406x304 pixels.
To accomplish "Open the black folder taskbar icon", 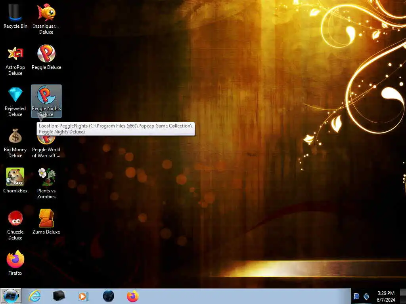I will 59,296.
